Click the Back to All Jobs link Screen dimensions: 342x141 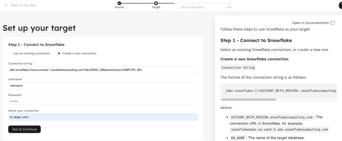tap(23, 5)
